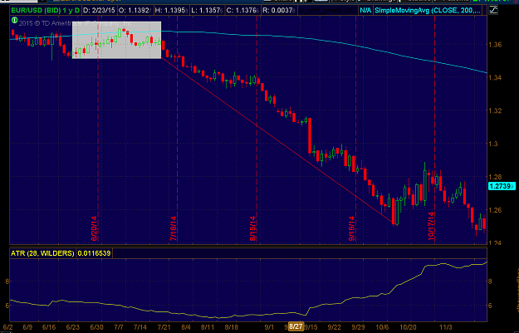Viewport: 519px width, 333px height.
Task: Click the 7/14 time axis label
Action: click(x=140, y=327)
